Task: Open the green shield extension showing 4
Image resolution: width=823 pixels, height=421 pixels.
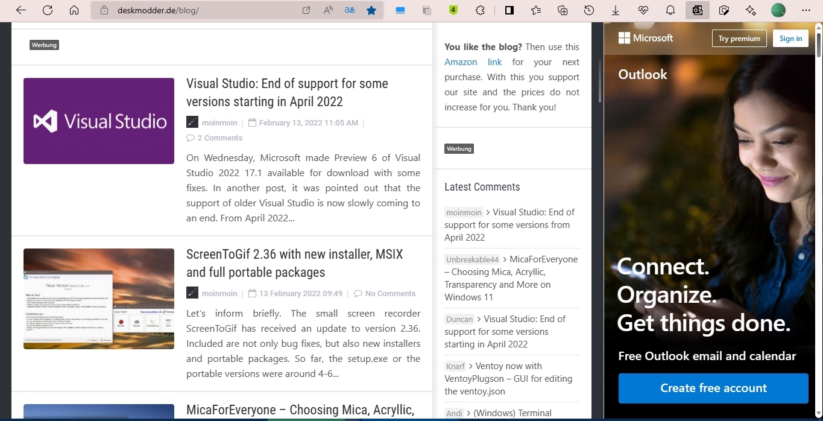Action: 453,10
